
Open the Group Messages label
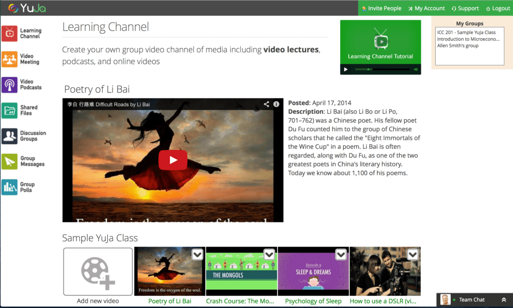(x=33, y=161)
